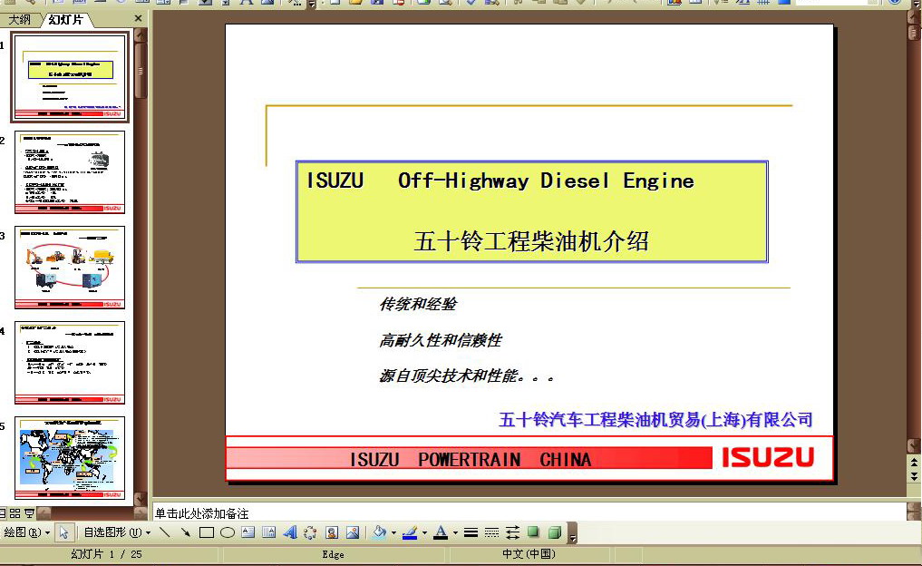
Task: Insert a vertical text box
Action: click(x=268, y=532)
